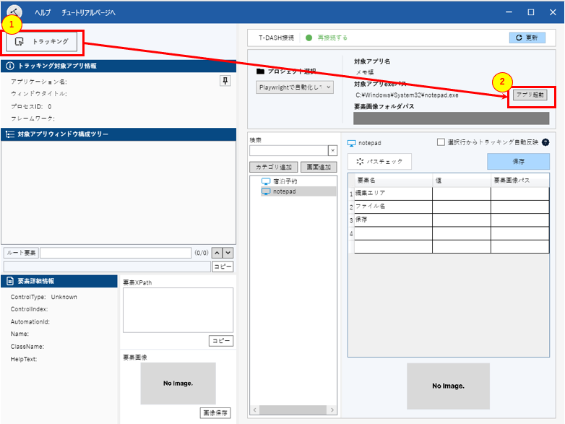Click the 要素画像フォルダパス field

451,118
